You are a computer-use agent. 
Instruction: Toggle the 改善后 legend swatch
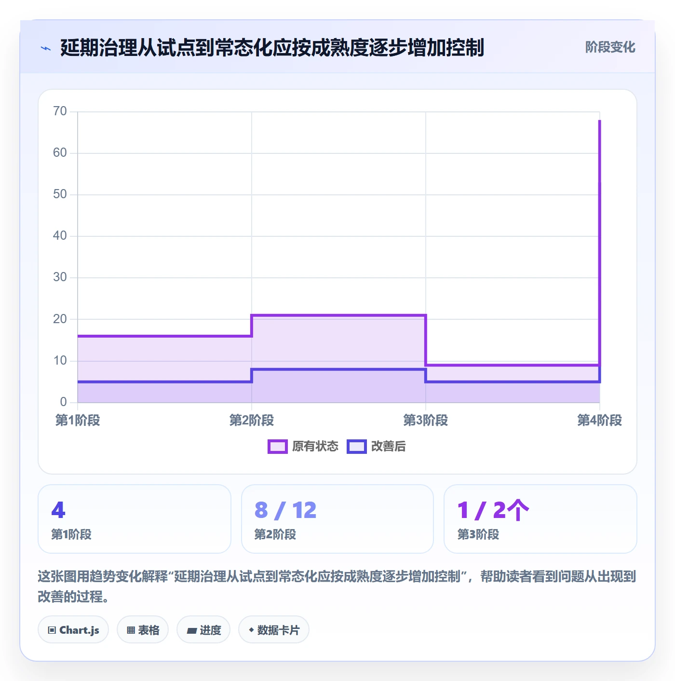357,447
